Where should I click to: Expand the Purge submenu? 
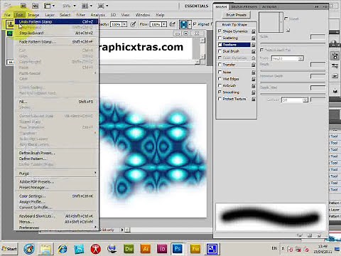pos(56,174)
